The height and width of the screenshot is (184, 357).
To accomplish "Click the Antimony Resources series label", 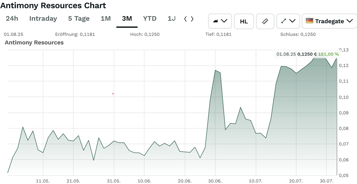I will pos(34,42).
